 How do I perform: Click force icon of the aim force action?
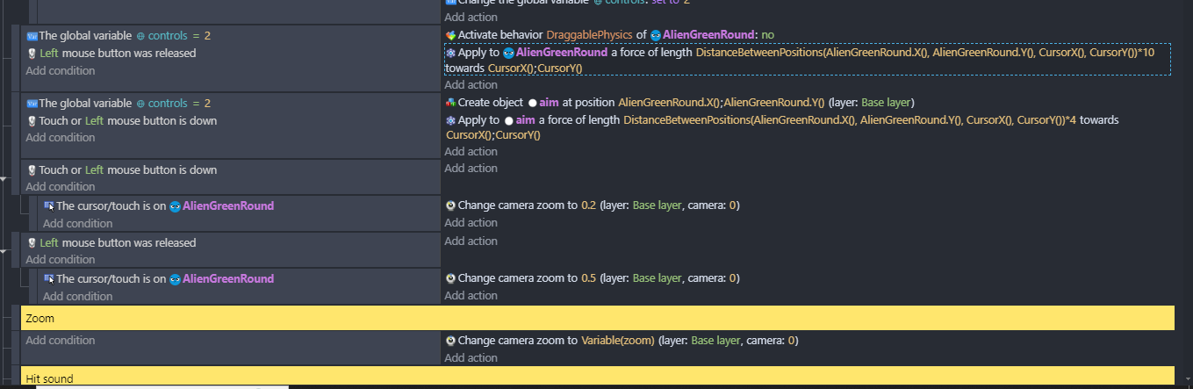(x=450, y=120)
